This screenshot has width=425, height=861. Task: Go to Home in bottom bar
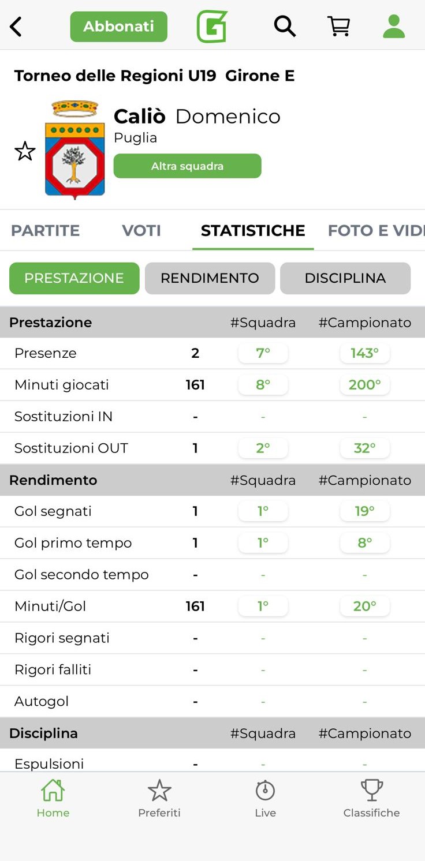(53, 798)
